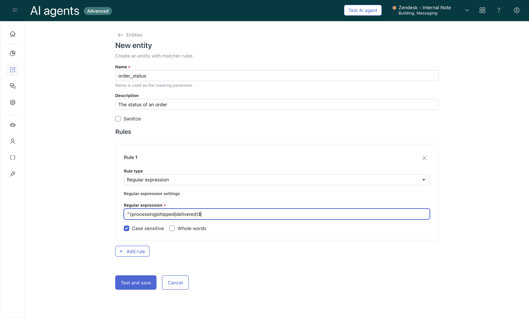The height and width of the screenshot is (318, 529).
Task: Open the AI agent robot icon
Action: pyautogui.click(x=13, y=125)
